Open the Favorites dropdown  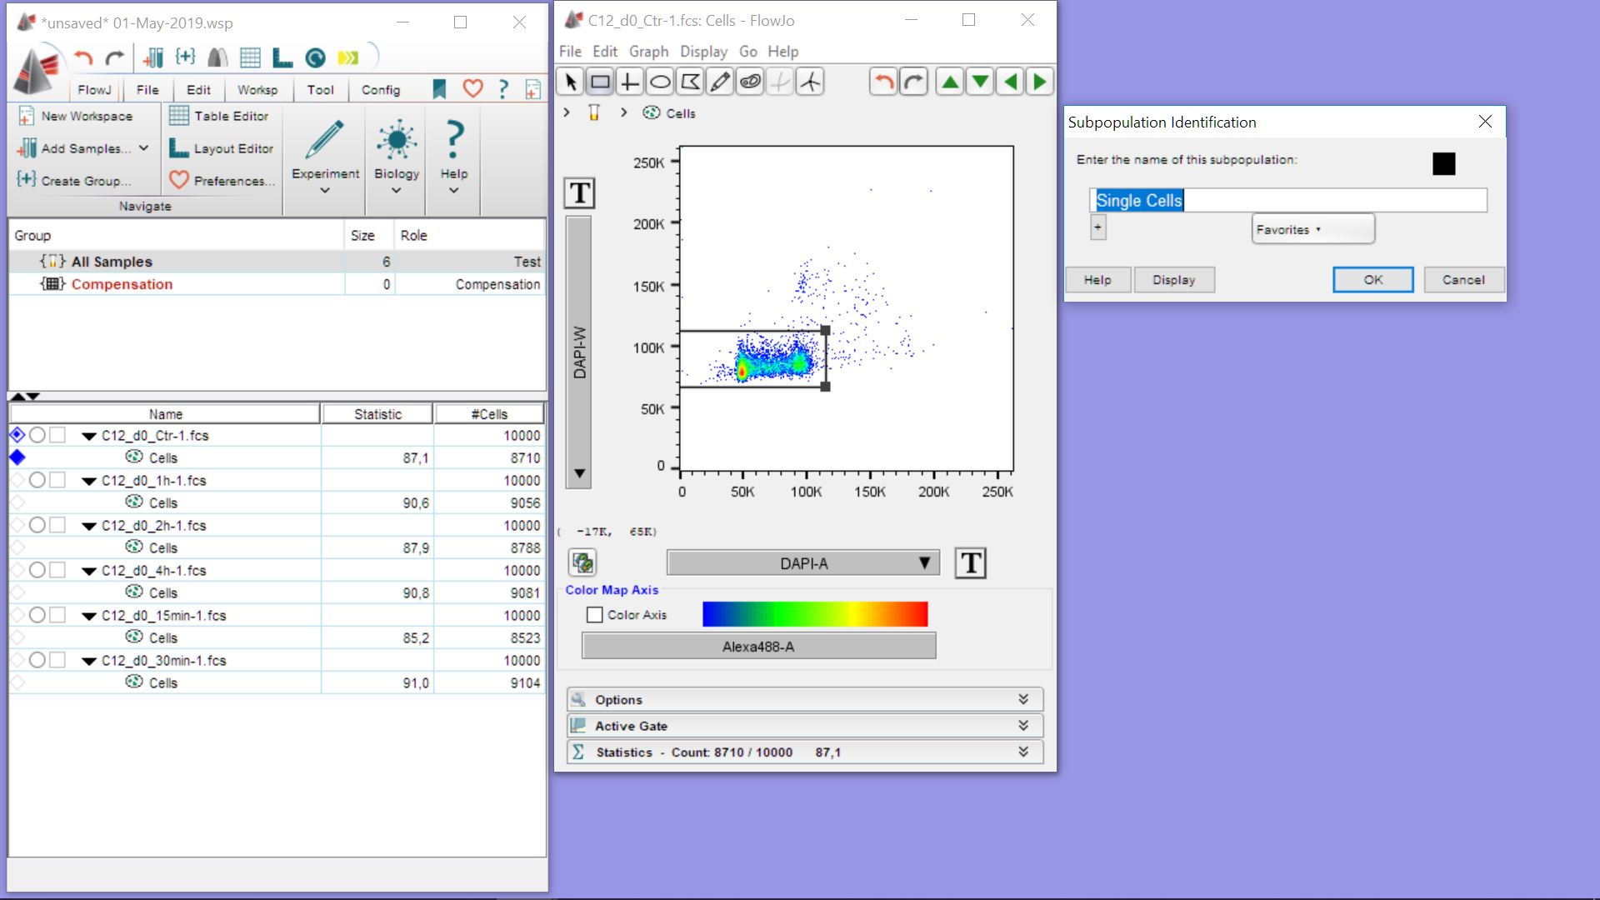1312,229
